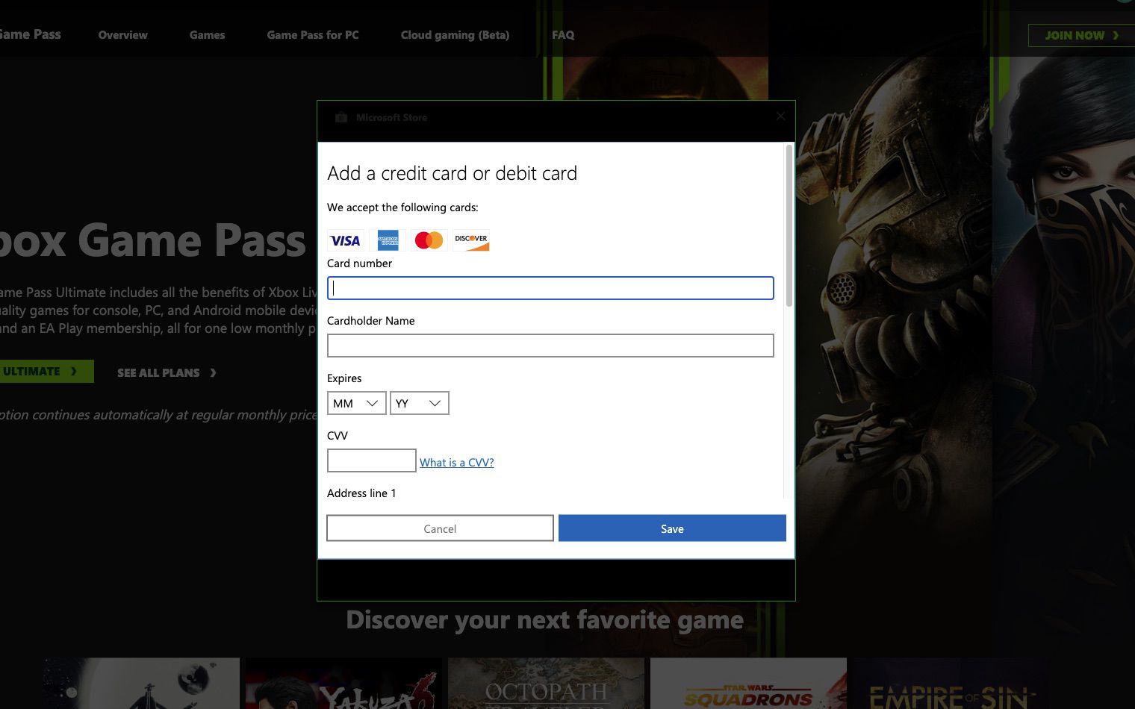Click the CVV input box
Viewport: 1135px width, 709px height.
click(x=372, y=460)
